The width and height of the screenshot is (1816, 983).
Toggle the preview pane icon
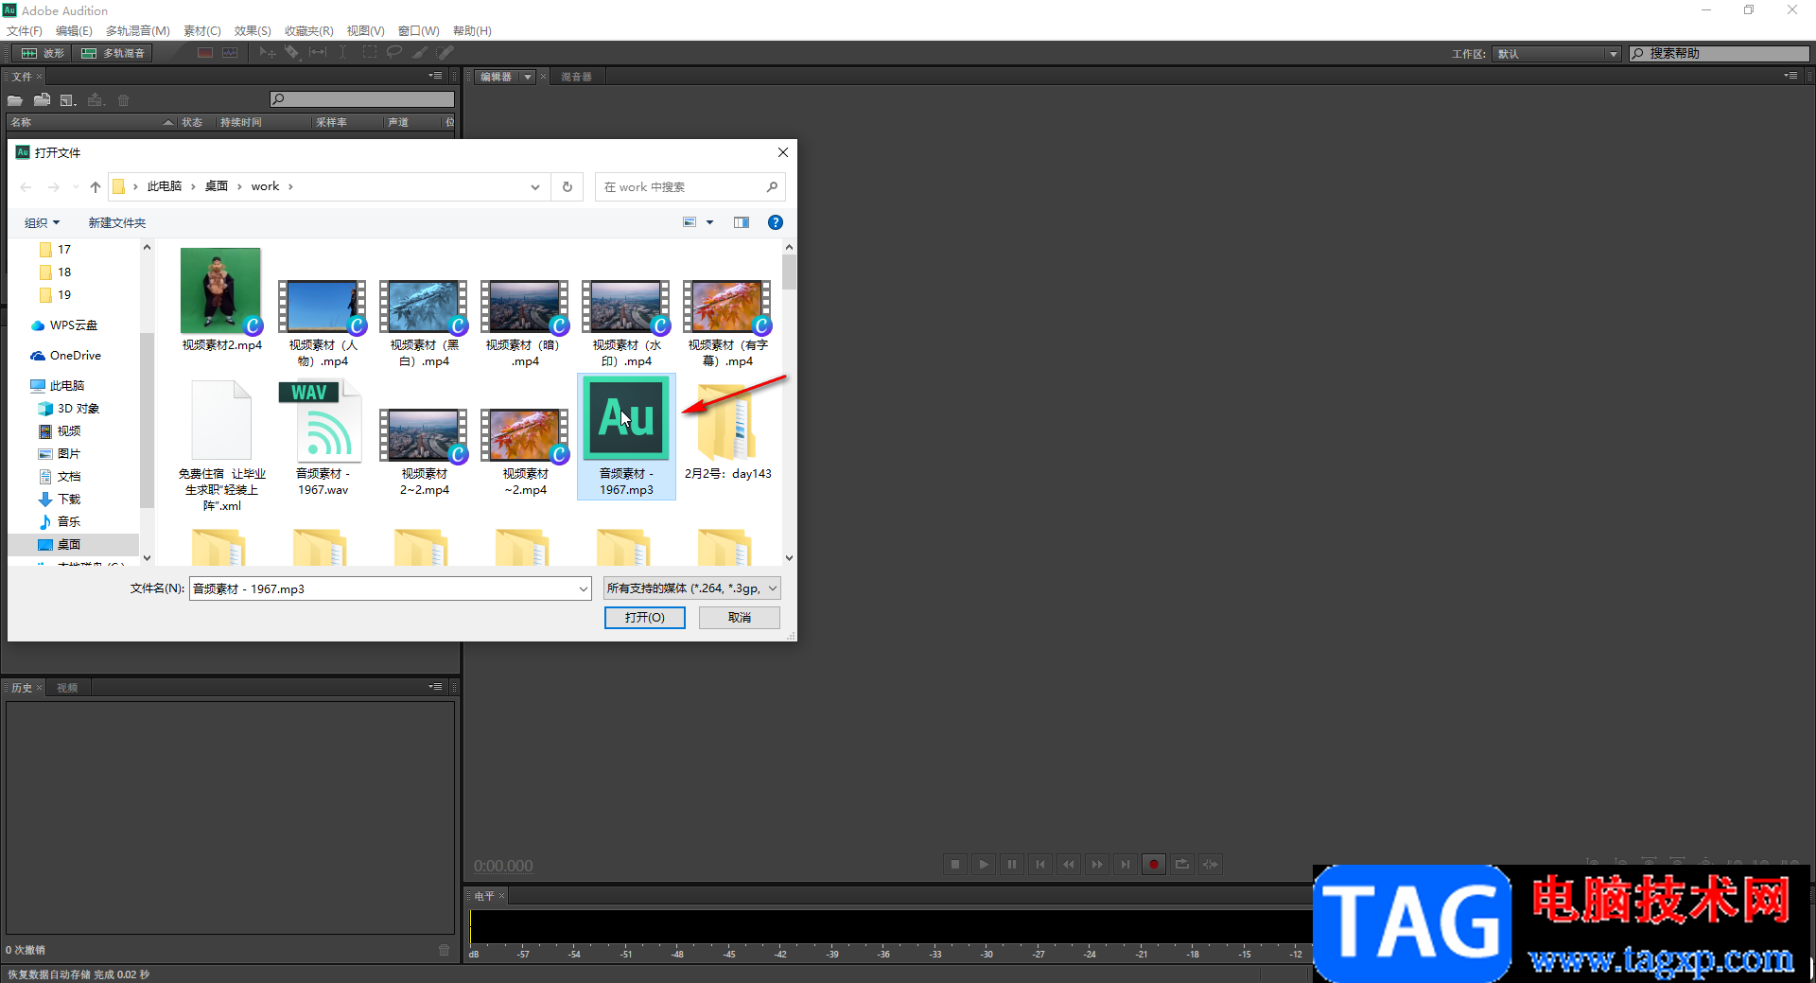click(742, 222)
